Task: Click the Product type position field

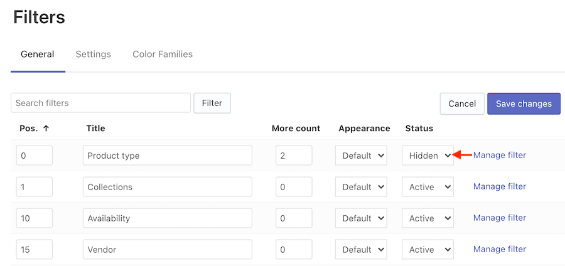Action: tap(35, 156)
